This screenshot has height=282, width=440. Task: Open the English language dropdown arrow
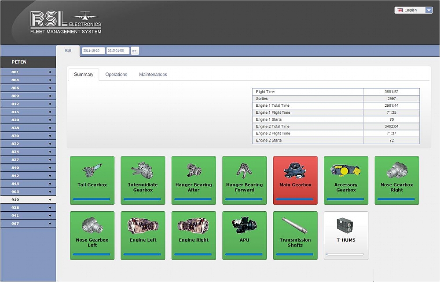click(x=429, y=11)
